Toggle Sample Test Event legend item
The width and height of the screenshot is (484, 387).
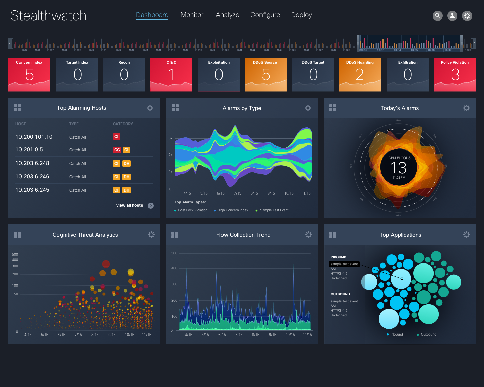pyautogui.click(x=272, y=210)
